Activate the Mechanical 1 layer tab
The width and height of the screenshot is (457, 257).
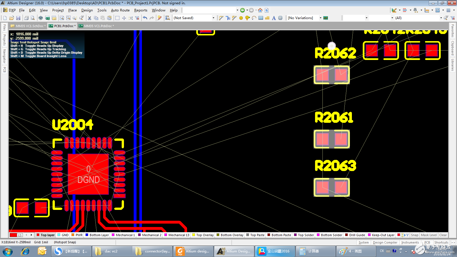coord(123,235)
